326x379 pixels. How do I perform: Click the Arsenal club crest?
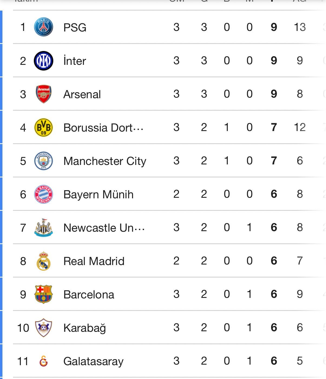pos(44,94)
